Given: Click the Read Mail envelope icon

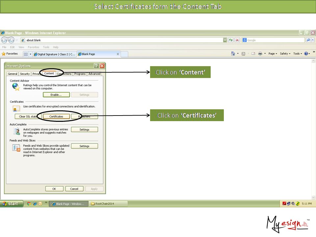Looking at the screenshot, I should pos(253,54).
